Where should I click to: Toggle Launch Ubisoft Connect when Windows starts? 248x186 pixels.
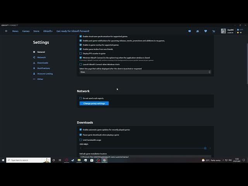tap(81, 64)
